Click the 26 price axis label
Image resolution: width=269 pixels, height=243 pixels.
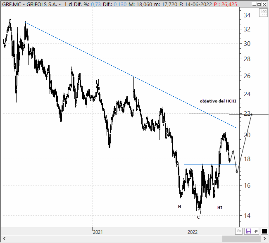click(x=247, y=76)
